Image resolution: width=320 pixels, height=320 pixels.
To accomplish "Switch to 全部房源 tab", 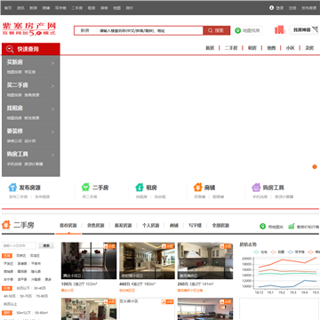I will 220,226.
